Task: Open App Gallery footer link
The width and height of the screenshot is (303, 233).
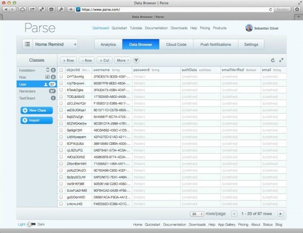Action: click(x=227, y=224)
